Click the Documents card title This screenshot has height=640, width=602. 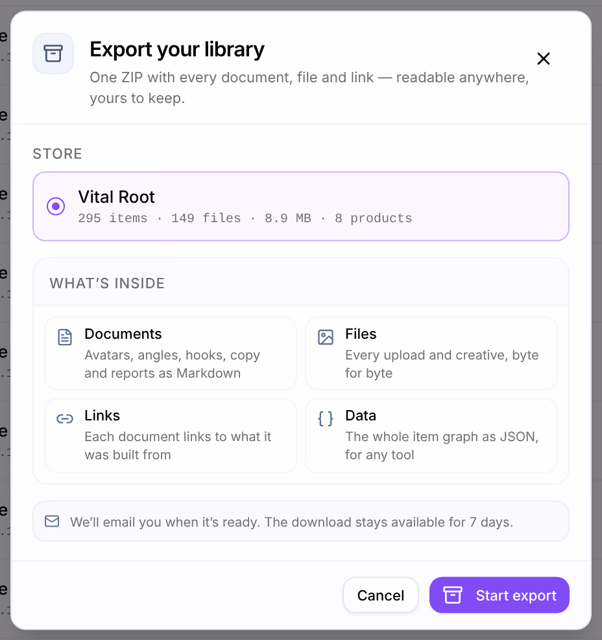tap(123, 334)
